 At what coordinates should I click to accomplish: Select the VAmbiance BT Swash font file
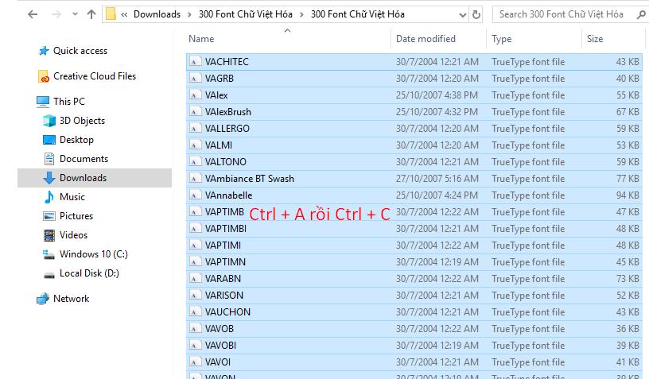tap(414, 179)
